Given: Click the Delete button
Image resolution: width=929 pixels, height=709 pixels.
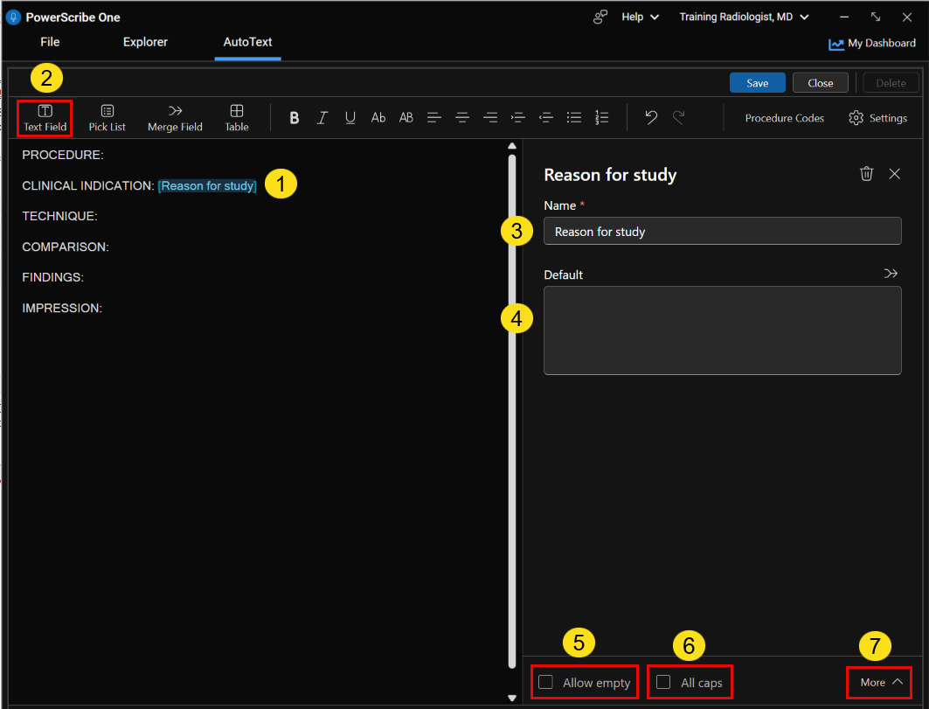Looking at the screenshot, I should tap(891, 83).
